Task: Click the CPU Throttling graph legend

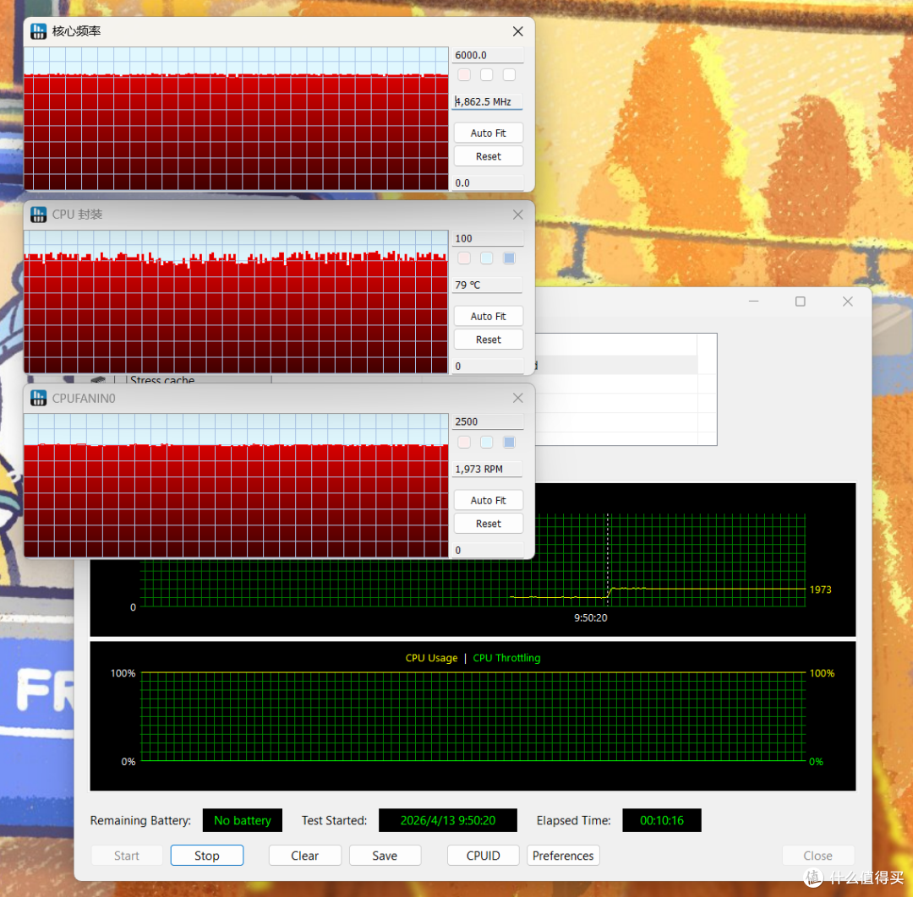Action: click(506, 658)
